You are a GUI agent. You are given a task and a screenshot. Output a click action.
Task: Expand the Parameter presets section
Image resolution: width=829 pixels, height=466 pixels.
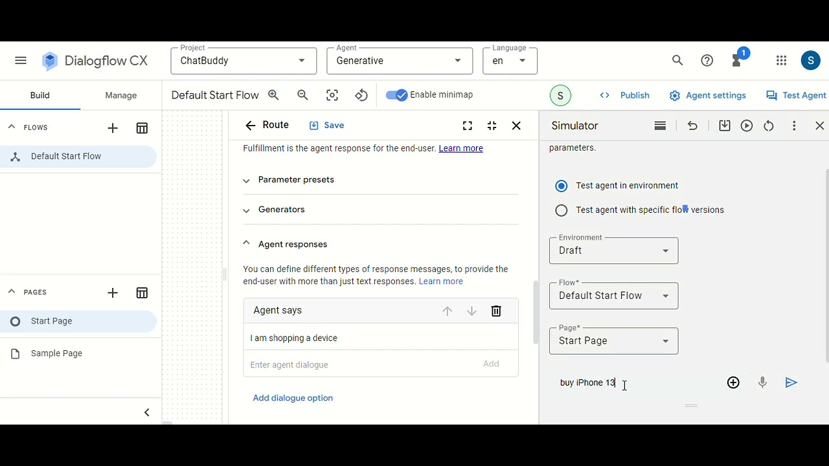pos(381,180)
